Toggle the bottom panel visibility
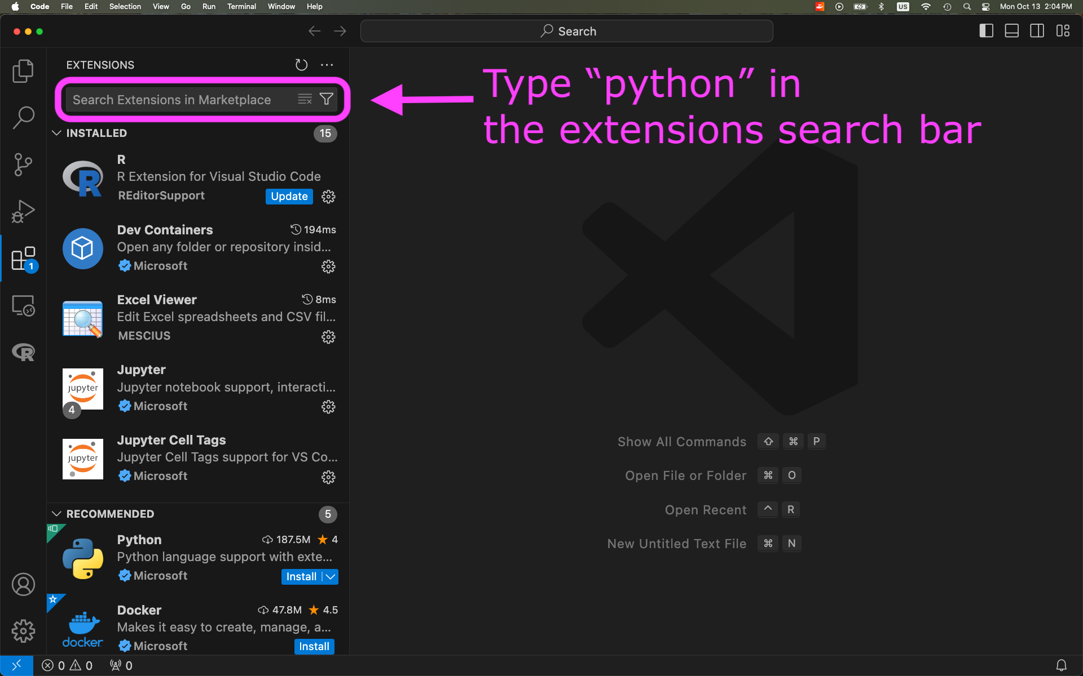1083x676 pixels. pos(1011,31)
